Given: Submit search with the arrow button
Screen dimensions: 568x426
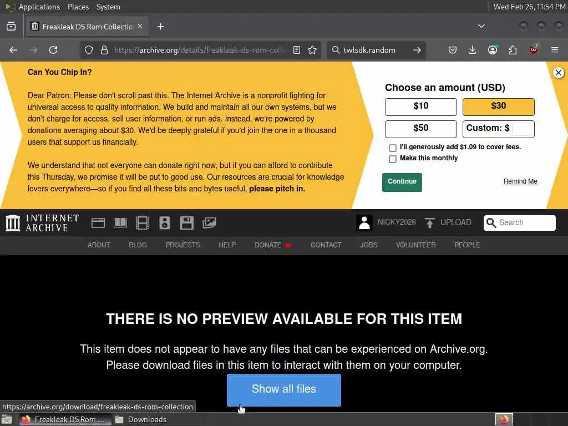Looking at the screenshot, I should pyautogui.click(x=417, y=50).
